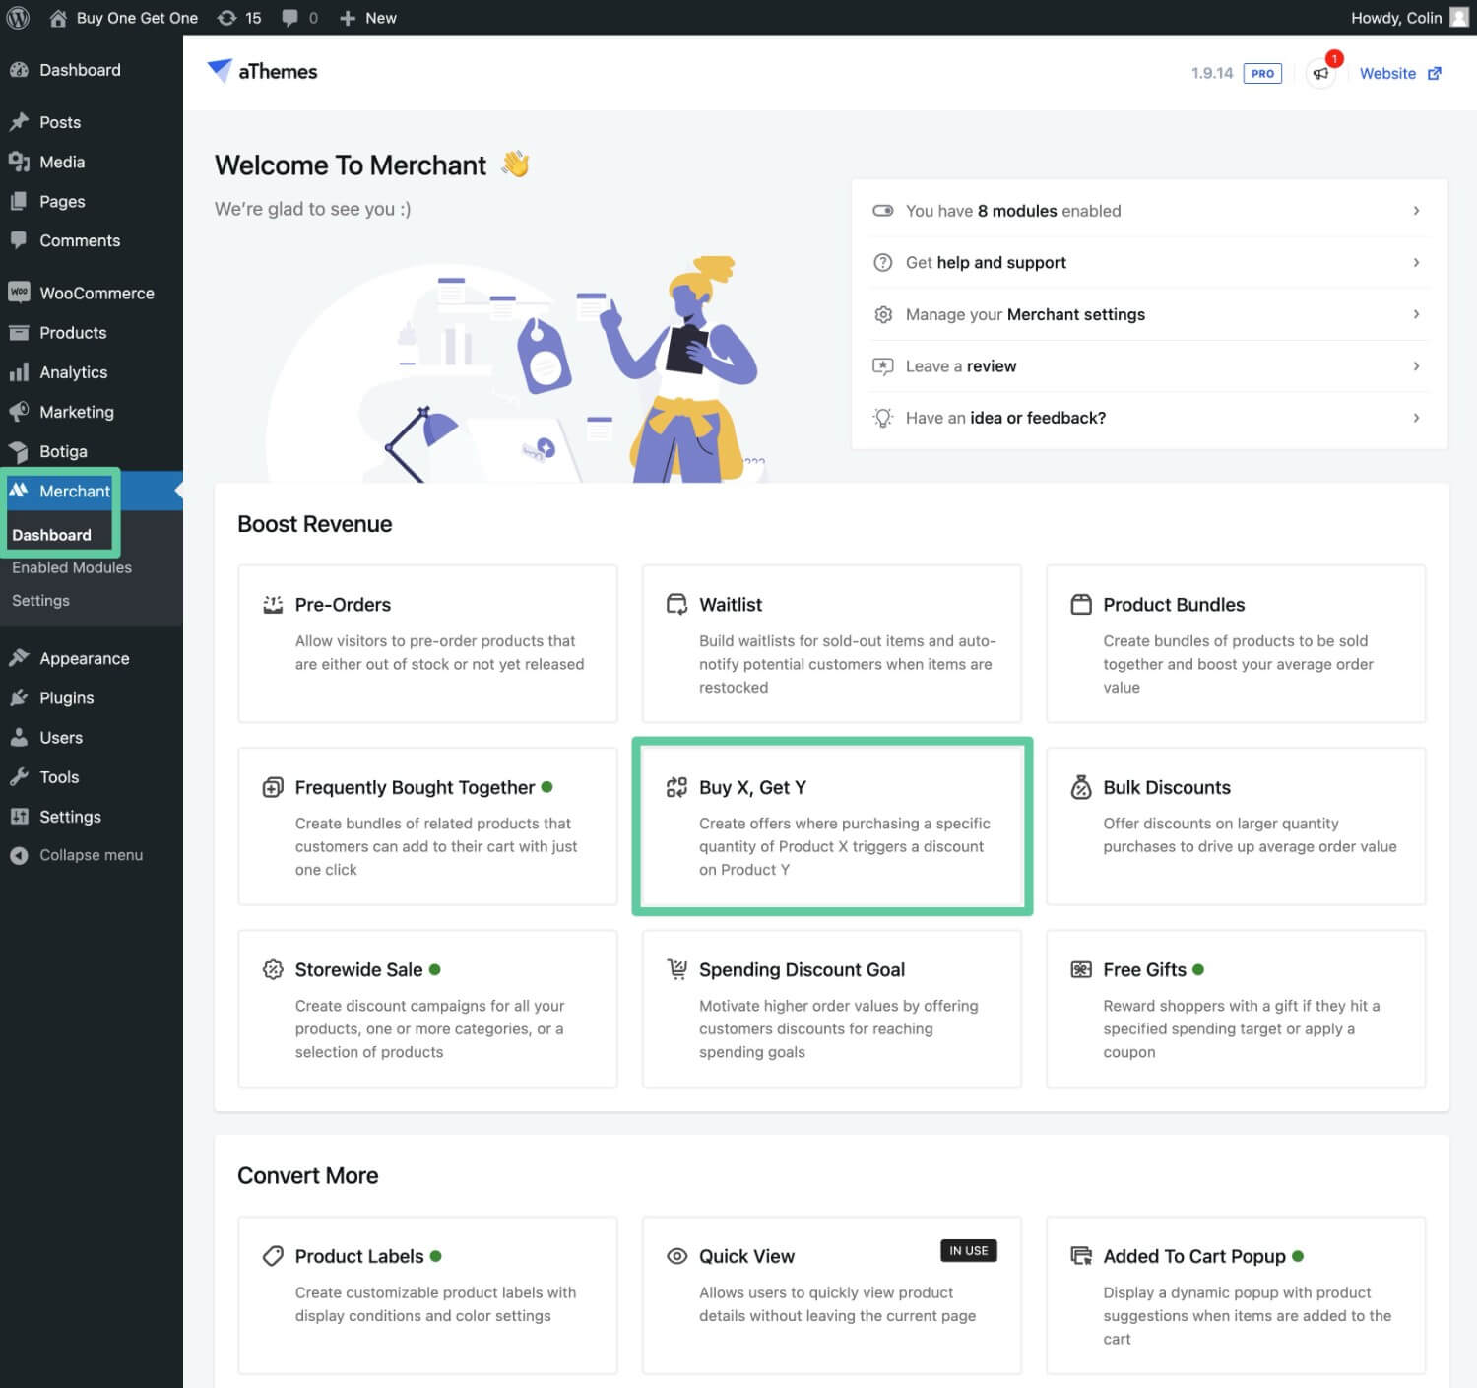The image size is (1477, 1388).
Task: Click the WordPress logo in admin bar
Action: 18,18
